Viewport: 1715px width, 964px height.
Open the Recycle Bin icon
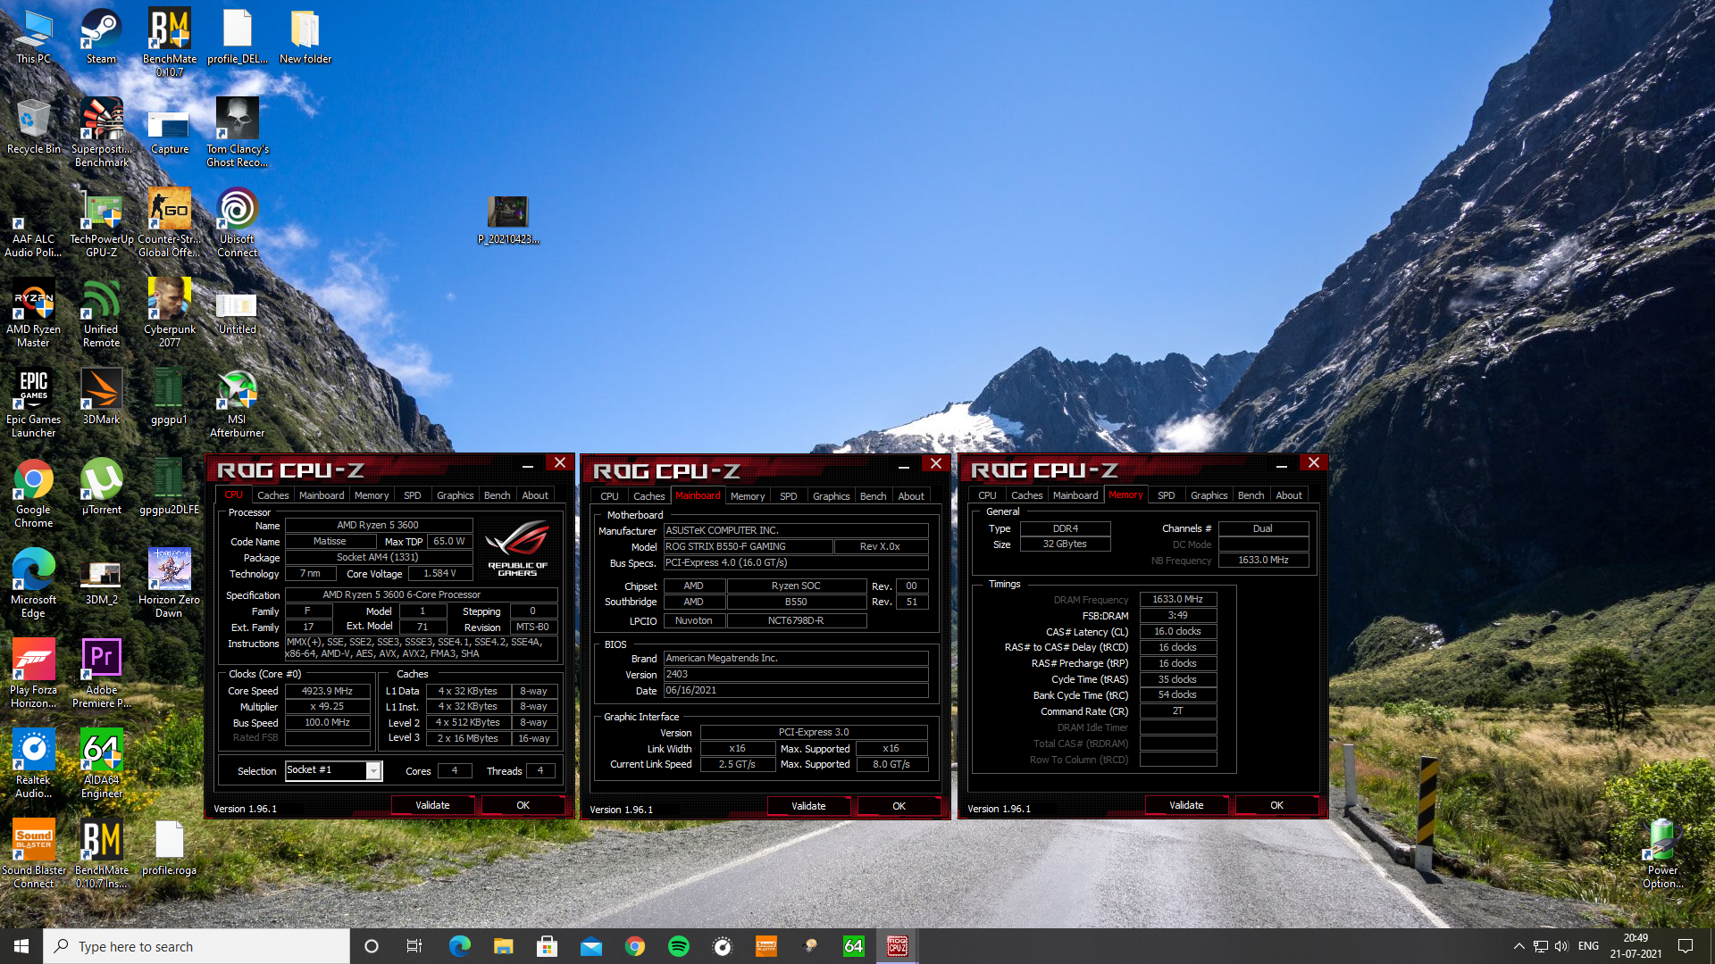[33, 127]
